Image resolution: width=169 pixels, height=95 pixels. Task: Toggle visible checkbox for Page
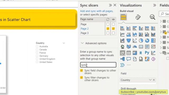click(x=113, y=24)
